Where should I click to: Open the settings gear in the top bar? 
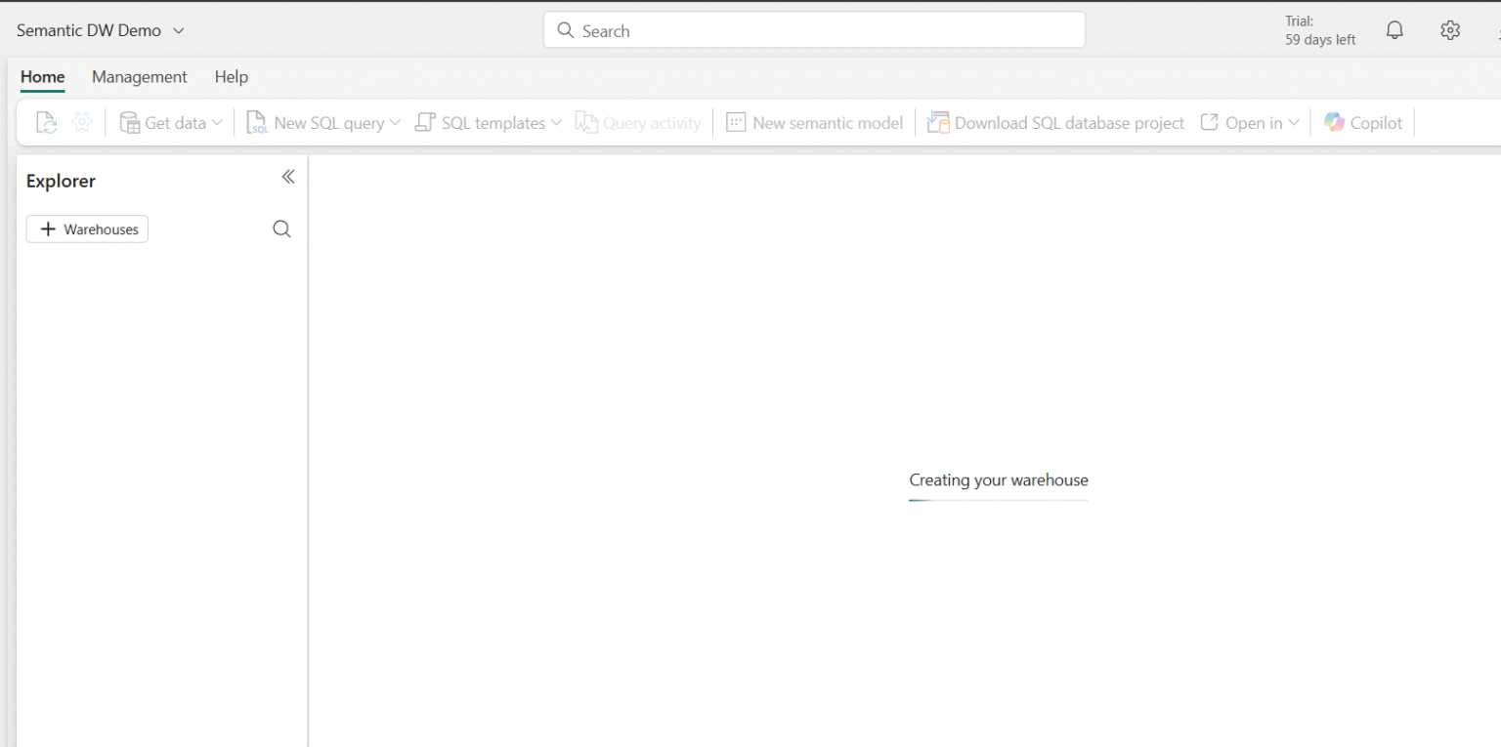coord(1449,30)
